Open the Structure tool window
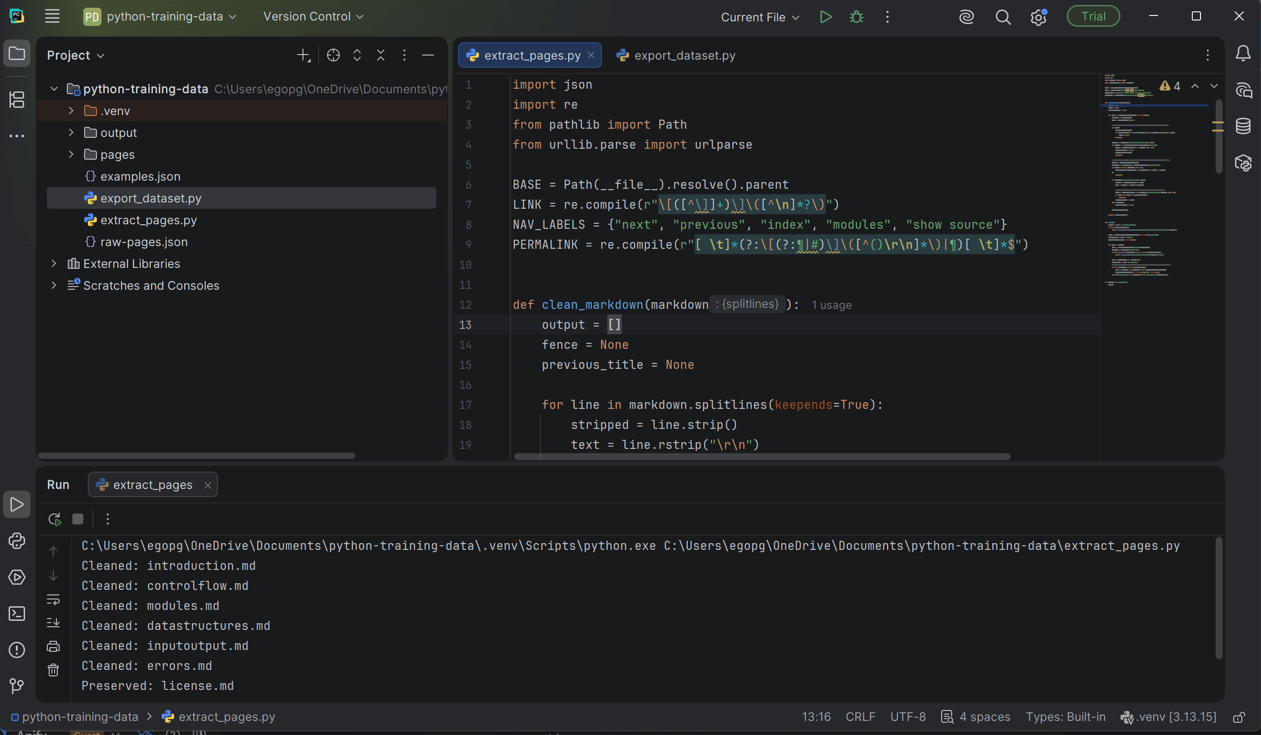This screenshot has width=1261, height=735. [17, 99]
